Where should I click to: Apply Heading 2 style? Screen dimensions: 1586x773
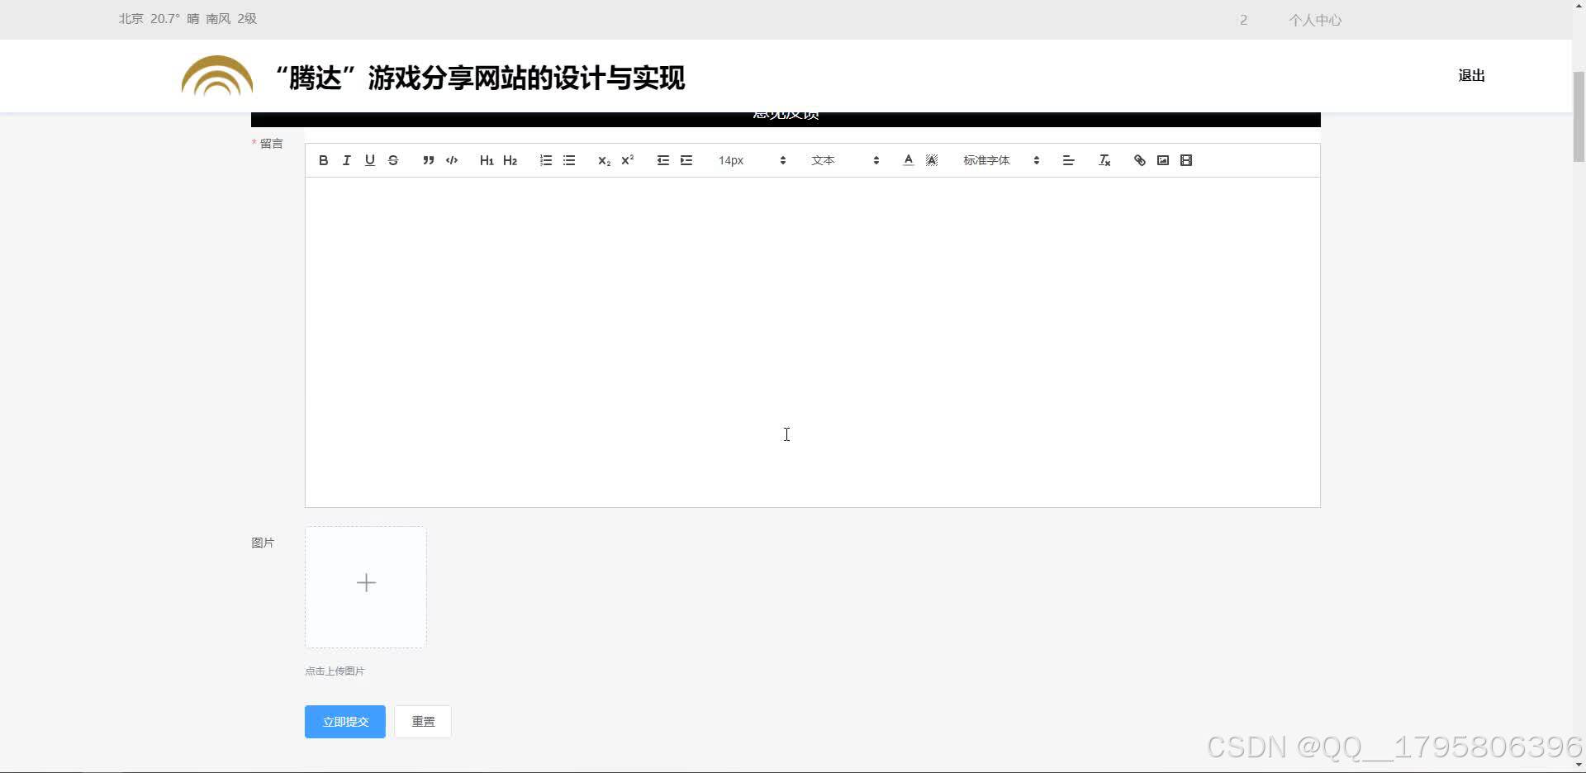coord(510,160)
